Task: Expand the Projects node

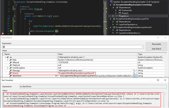Action: click(x=116, y=13)
